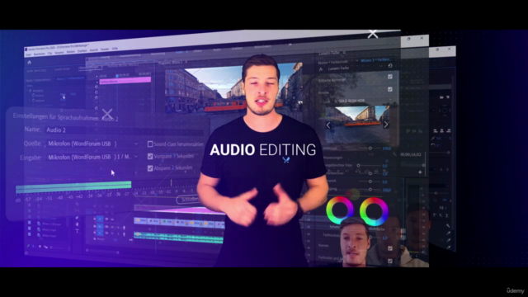Image resolution: width=528 pixels, height=297 pixels.
Task: Open the Hilfe menu
Action: 115,49
